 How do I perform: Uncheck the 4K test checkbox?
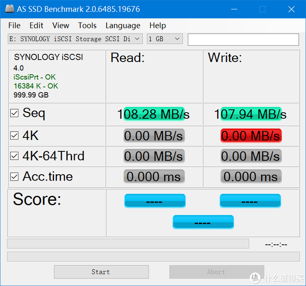pyautogui.click(x=14, y=136)
